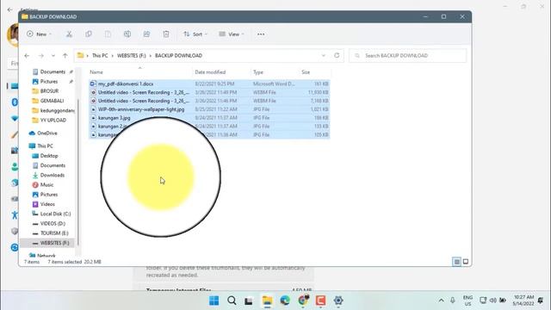The width and height of the screenshot is (551, 310).
Task: Open the clock and date panel
Action: pyautogui.click(x=523, y=301)
